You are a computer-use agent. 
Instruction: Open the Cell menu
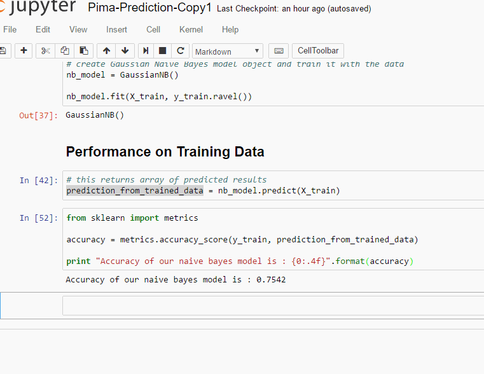pos(153,29)
